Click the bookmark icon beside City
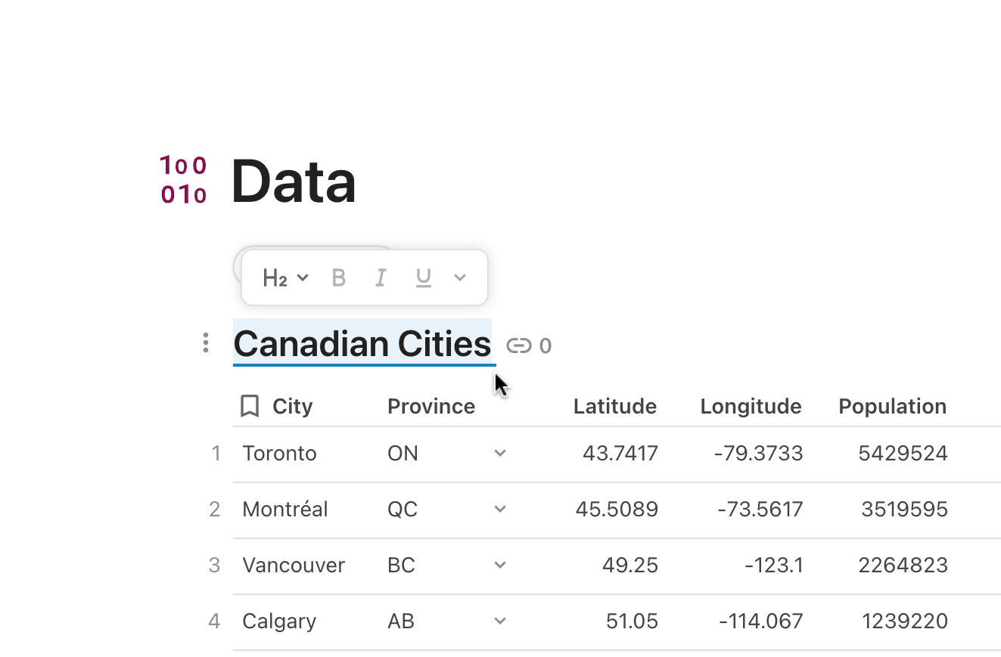The image size is (1001, 657). [x=249, y=406]
